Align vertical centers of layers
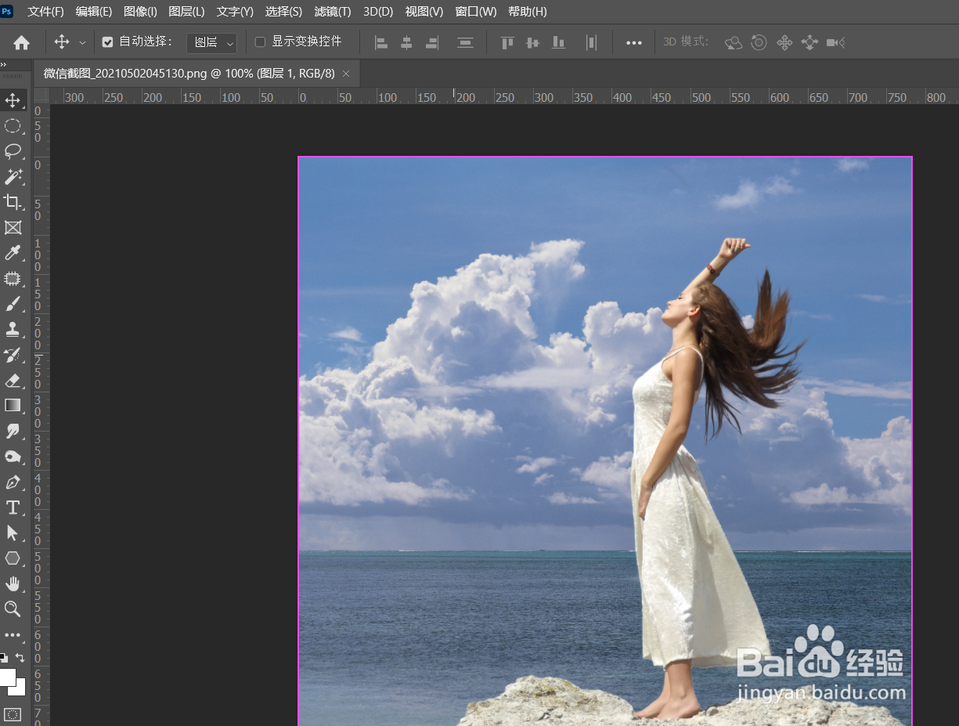Viewport: 959px width, 726px height. (x=533, y=42)
